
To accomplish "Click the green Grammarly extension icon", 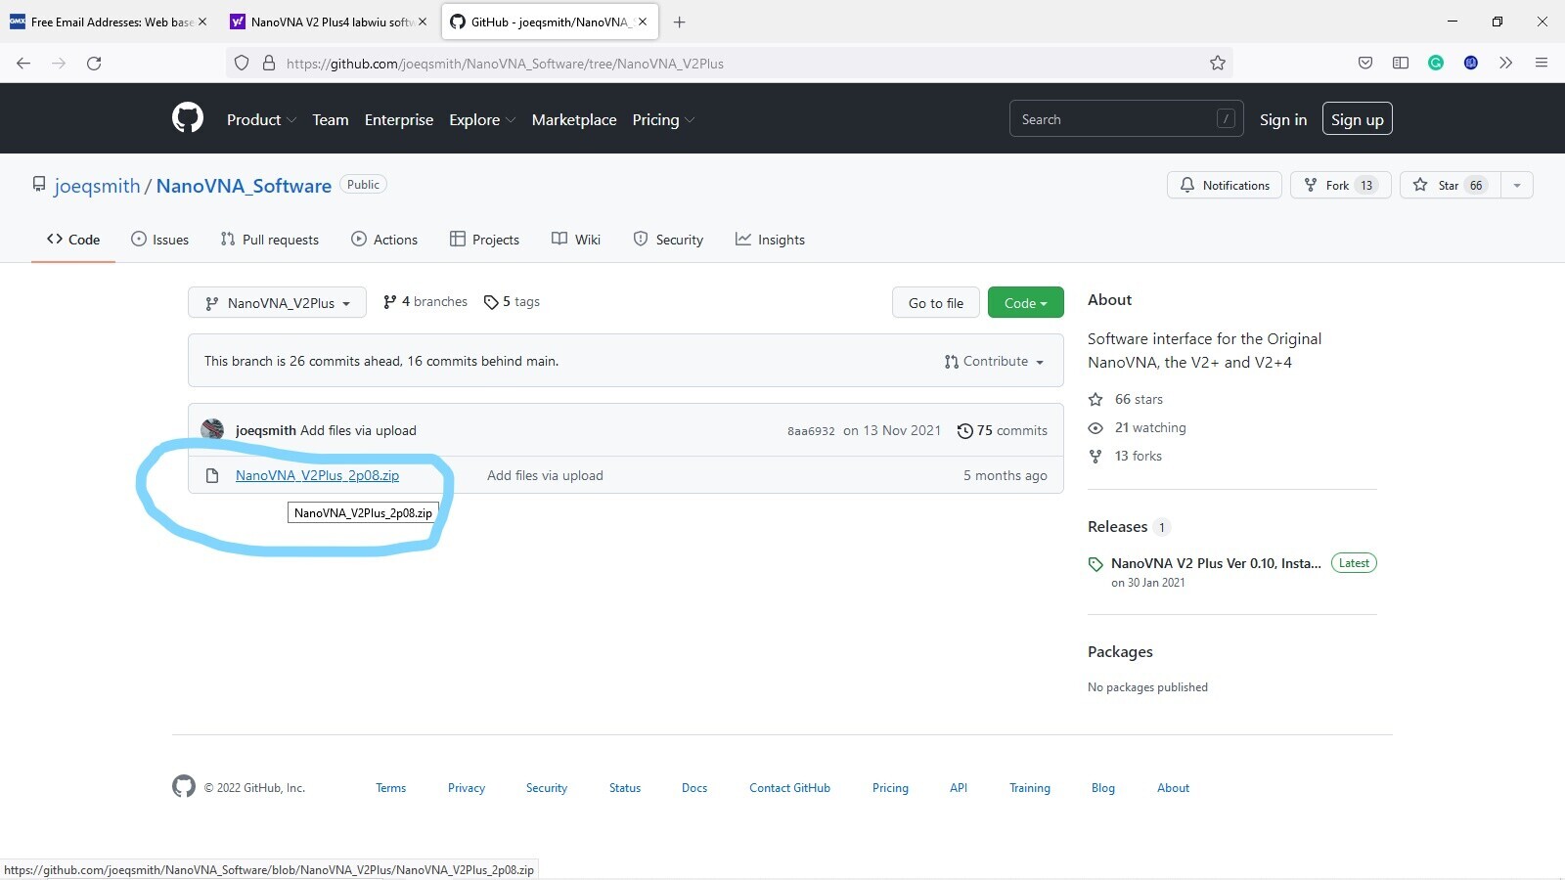I will pos(1436,63).
